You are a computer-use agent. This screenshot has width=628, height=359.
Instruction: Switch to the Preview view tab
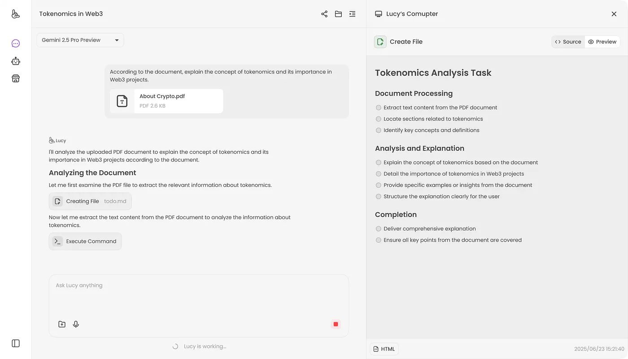tap(602, 42)
